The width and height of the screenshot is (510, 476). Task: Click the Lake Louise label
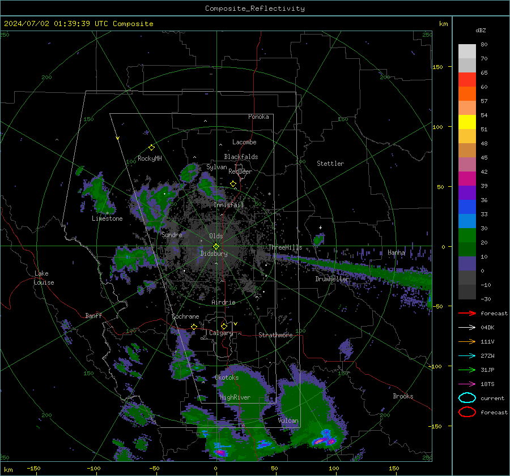[44, 278]
